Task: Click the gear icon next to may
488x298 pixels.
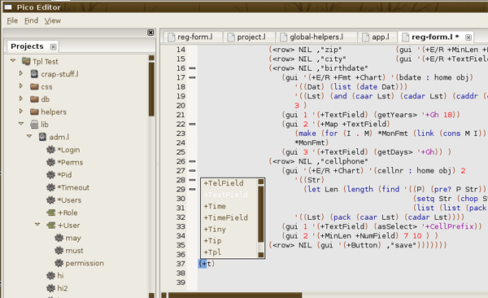Action: [59, 238]
